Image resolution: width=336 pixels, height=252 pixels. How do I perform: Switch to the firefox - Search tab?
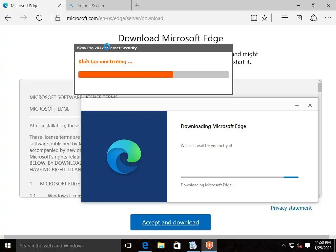[x=98, y=6]
